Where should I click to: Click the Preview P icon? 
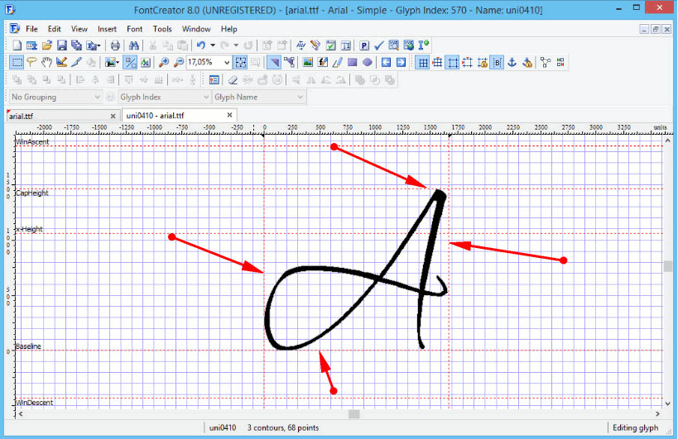point(364,45)
